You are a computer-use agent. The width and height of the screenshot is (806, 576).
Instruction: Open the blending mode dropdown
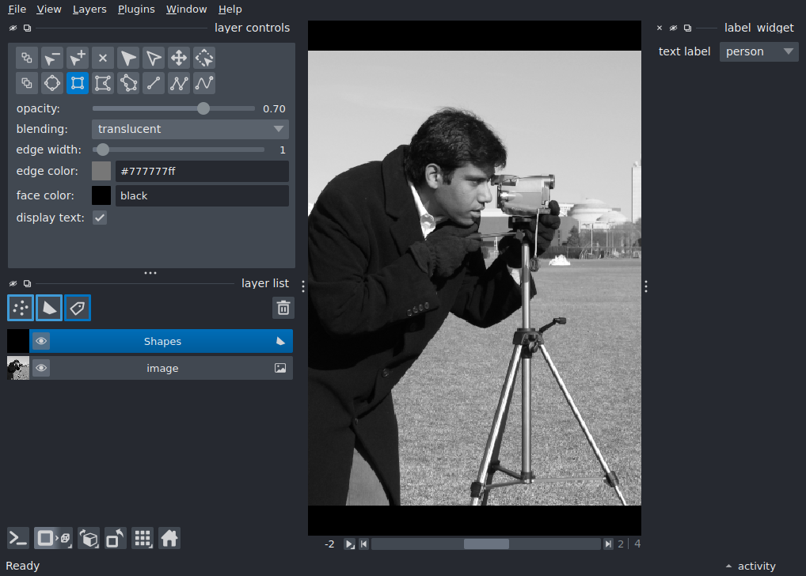point(190,129)
